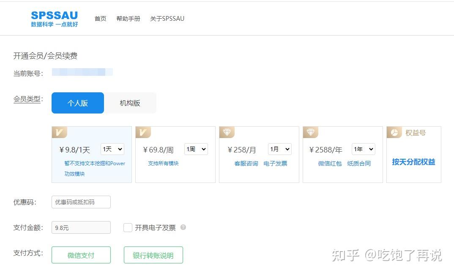Click the question mark beside 开具电子发票
Screen dimensions: 454x274
(183, 227)
